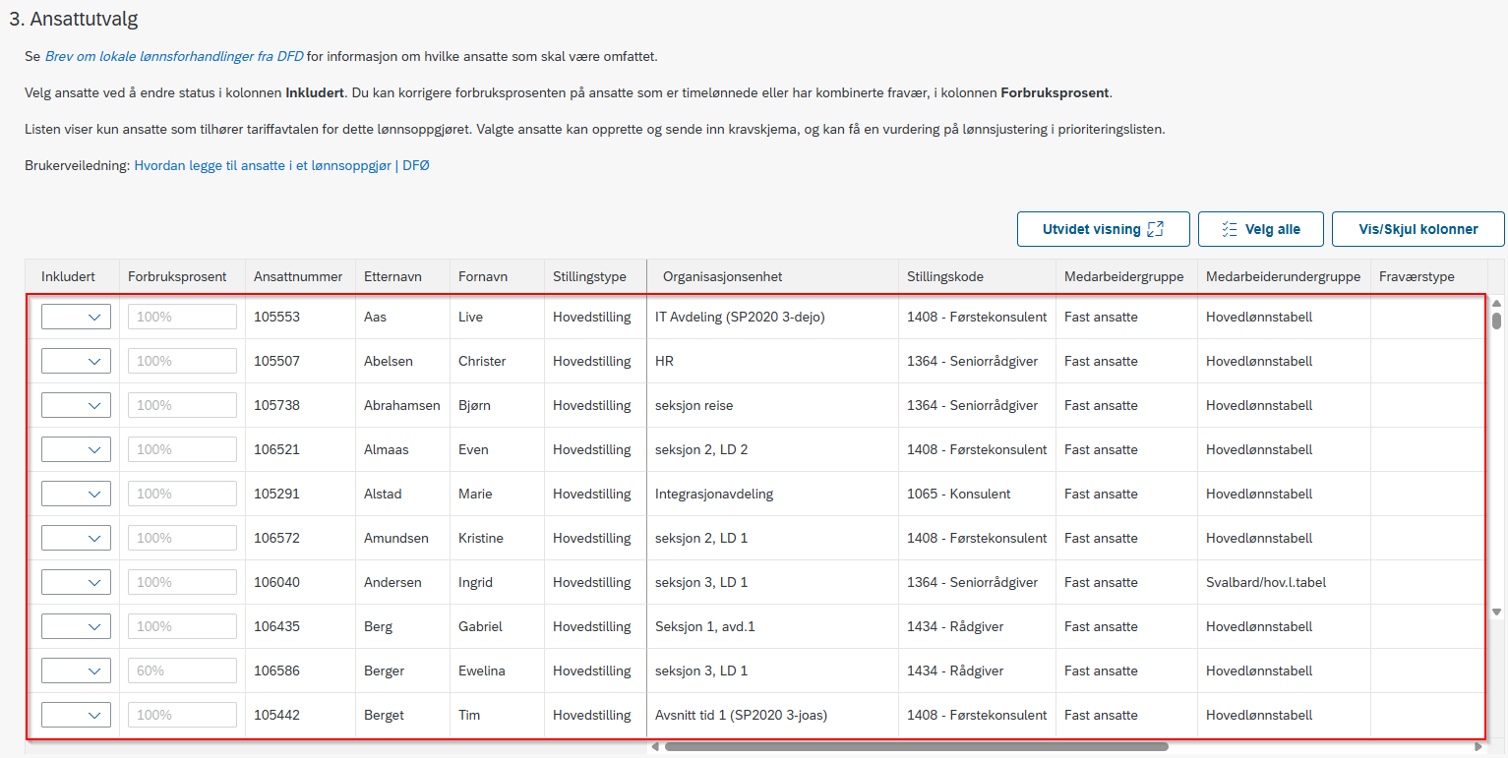Click the left arrow of the horizontal scrollbar
This screenshot has width=1508, height=758.
[655, 747]
